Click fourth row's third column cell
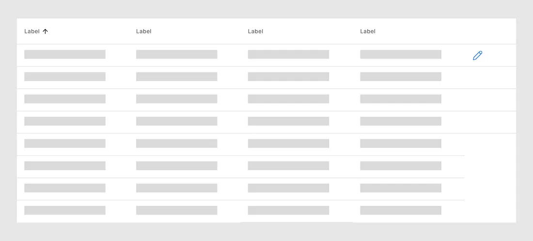The image size is (533, 241). point(288,121)
